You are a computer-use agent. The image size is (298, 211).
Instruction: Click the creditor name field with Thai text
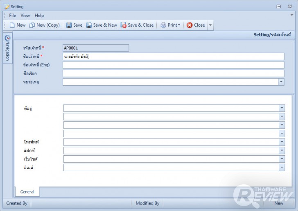point(174,57)
